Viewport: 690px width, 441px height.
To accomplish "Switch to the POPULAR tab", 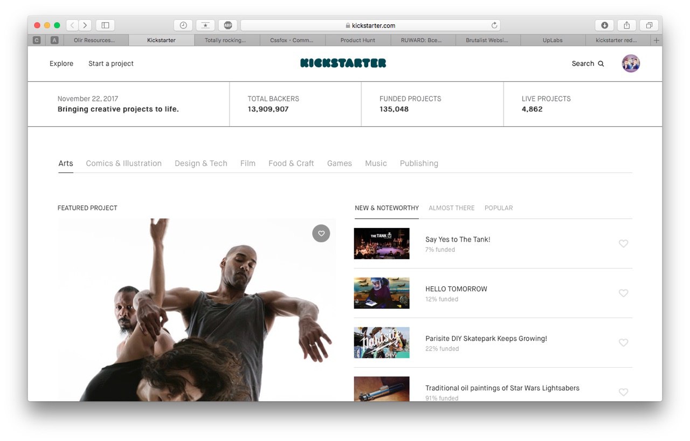I will coord(499,208).
